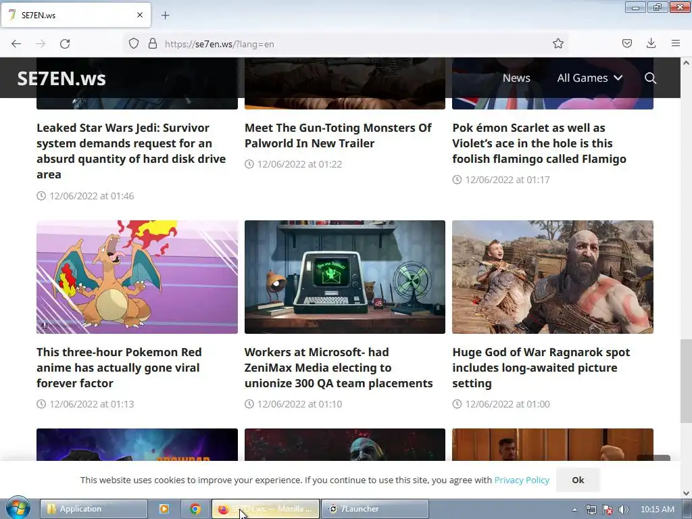This screenshot has width=692, height=519.
Task: Launch Chrome from the taskbar
Action: 195,509
